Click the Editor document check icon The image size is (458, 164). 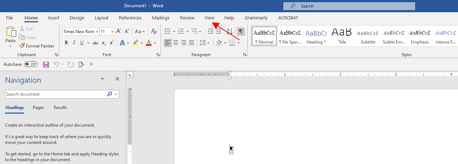click(x=81, y=65)
